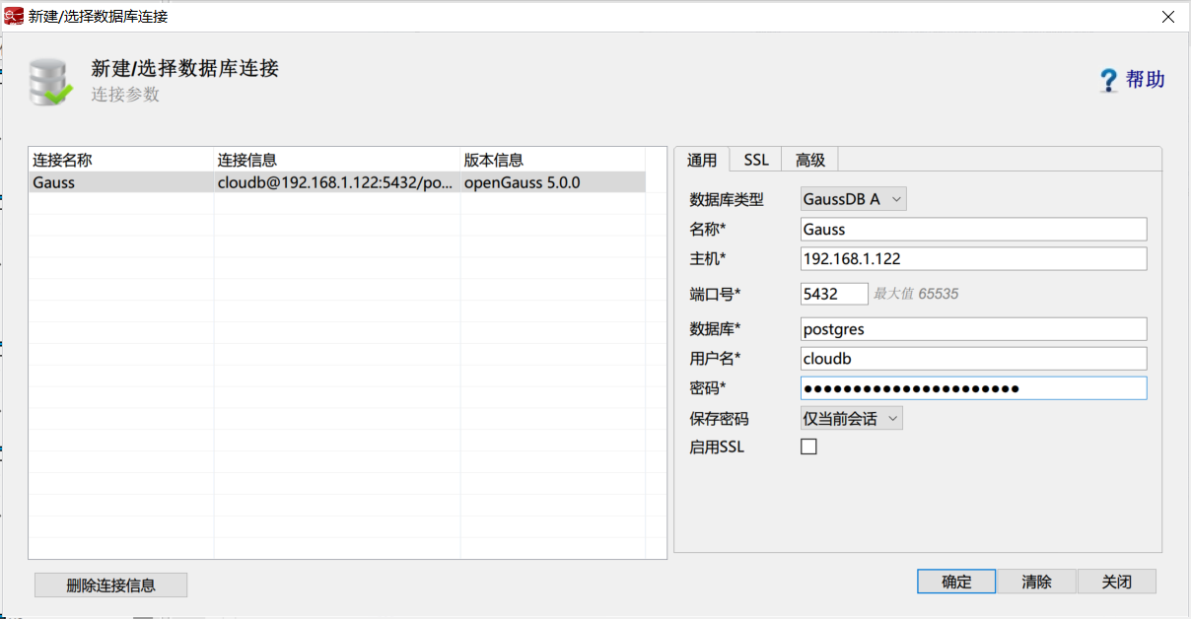Open the 数据库类型 GaussDB A dropdown

coord(853,199)
